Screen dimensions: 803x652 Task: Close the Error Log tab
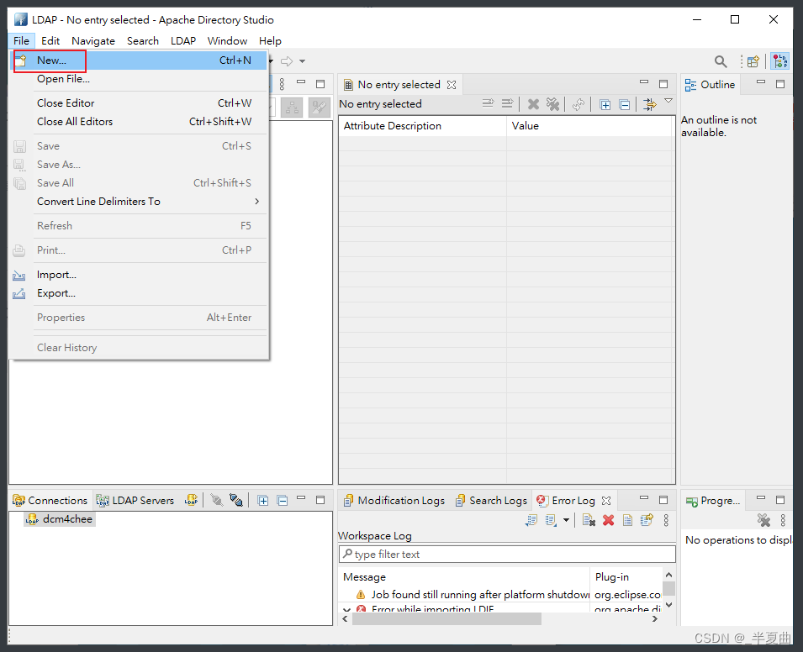click(x=606, y=501)
